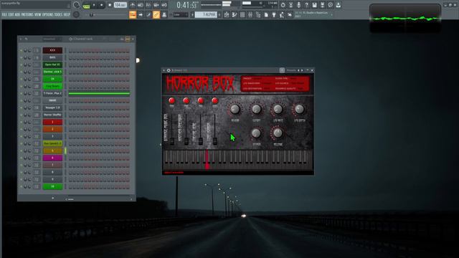The image size is (459, 258).
Task: Open the Browser view icon
Action: 258,14
